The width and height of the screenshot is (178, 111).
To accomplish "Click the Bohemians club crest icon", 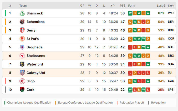I will coord(22,22).
